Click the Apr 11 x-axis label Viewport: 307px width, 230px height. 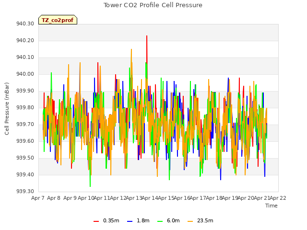click(102, 198)
